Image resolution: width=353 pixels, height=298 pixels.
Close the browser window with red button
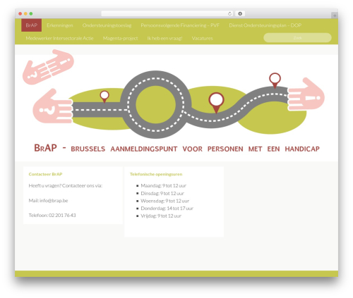click(20, 13)
